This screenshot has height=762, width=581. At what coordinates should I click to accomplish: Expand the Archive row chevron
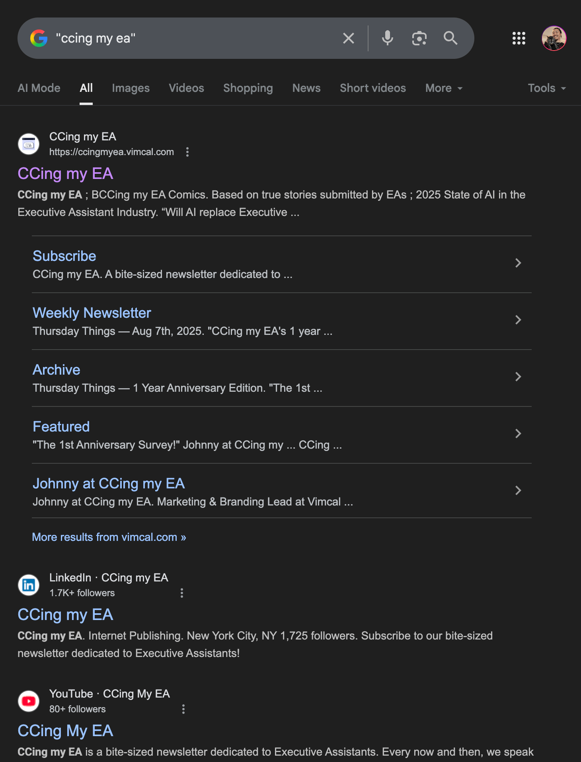(x=518, y=377)
